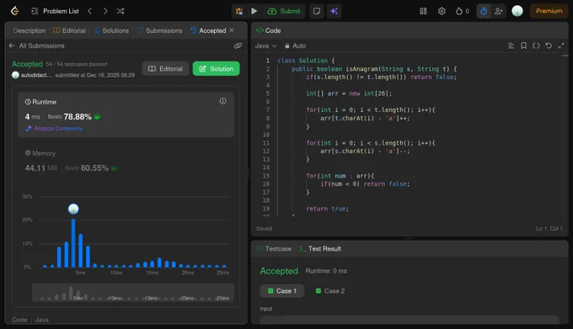Click the Premium button
The height and width of the screenshot is (329, 573).
[x=549, y=11]
